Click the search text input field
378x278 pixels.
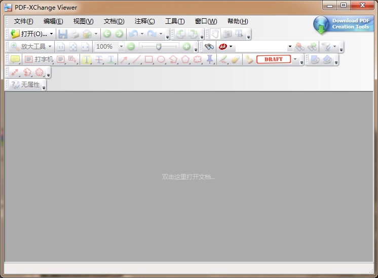pyautogui.click(x=261, y=47)
